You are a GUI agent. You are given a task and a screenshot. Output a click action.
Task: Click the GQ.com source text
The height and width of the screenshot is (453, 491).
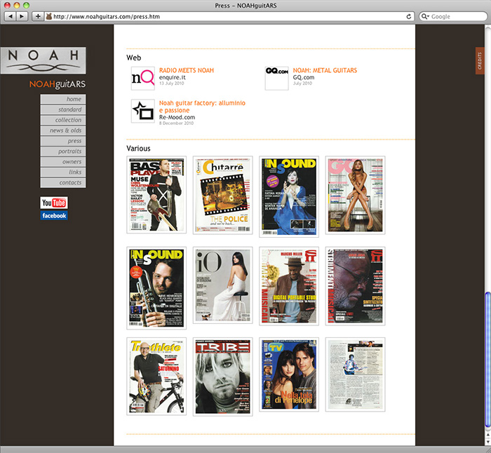pos(304,77)
